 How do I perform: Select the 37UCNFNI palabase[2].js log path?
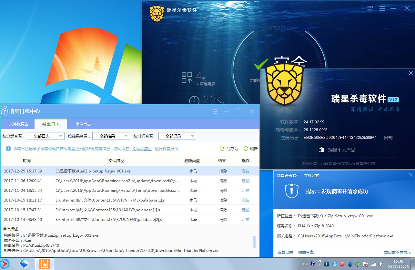point(108,220)
